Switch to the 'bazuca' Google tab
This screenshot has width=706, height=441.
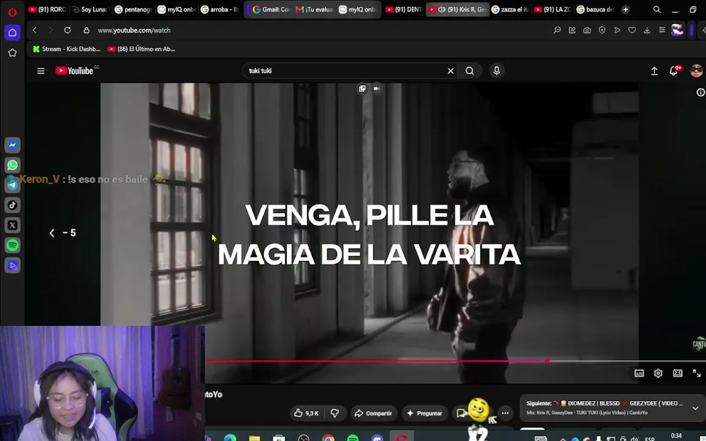[x=595, y=9]
